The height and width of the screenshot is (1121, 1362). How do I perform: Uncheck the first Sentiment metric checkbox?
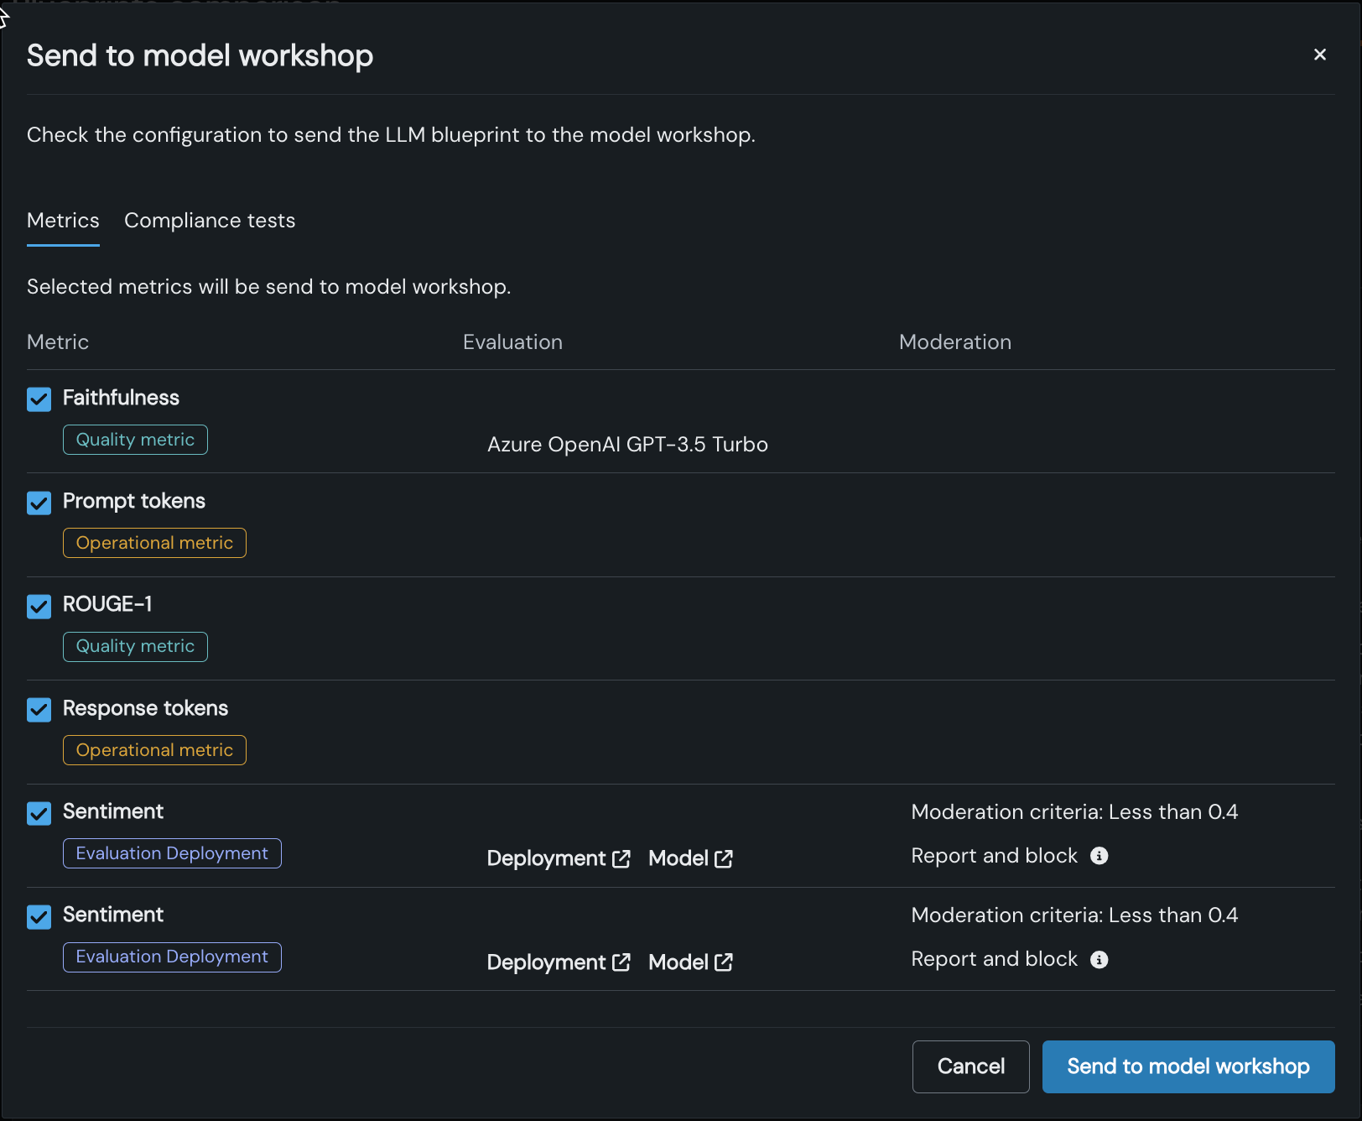click(39, 813)
